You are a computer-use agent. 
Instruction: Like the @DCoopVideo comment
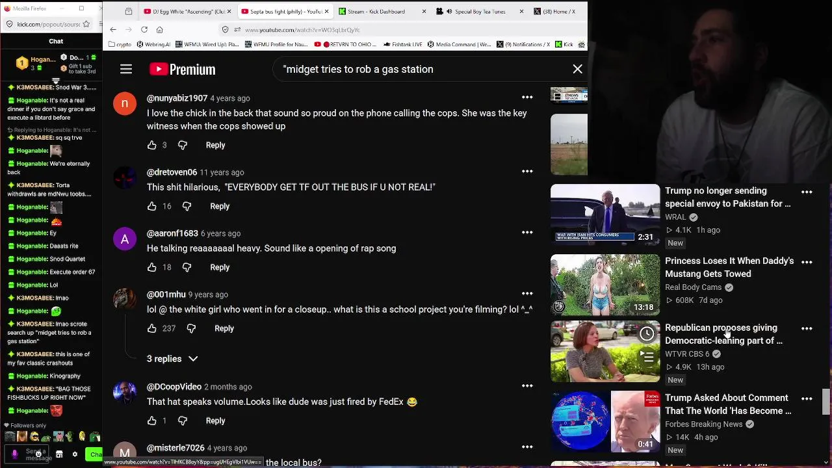click(x=152, y=421)
